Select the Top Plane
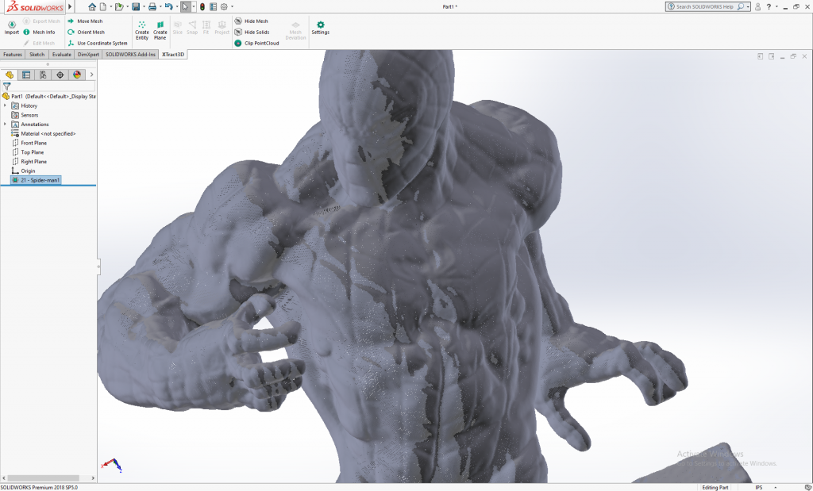This screenshot has width=813, height=491. (x=28, y=152)
